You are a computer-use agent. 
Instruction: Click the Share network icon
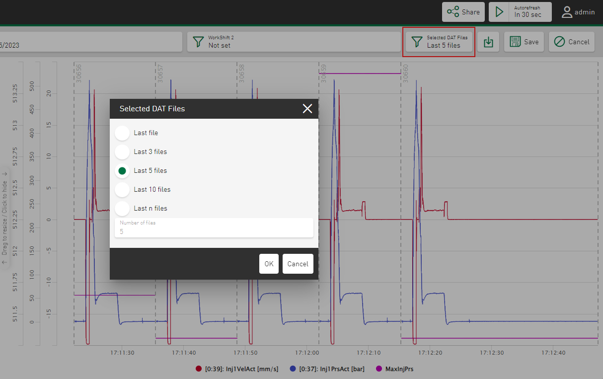click(x=453, y=12)
